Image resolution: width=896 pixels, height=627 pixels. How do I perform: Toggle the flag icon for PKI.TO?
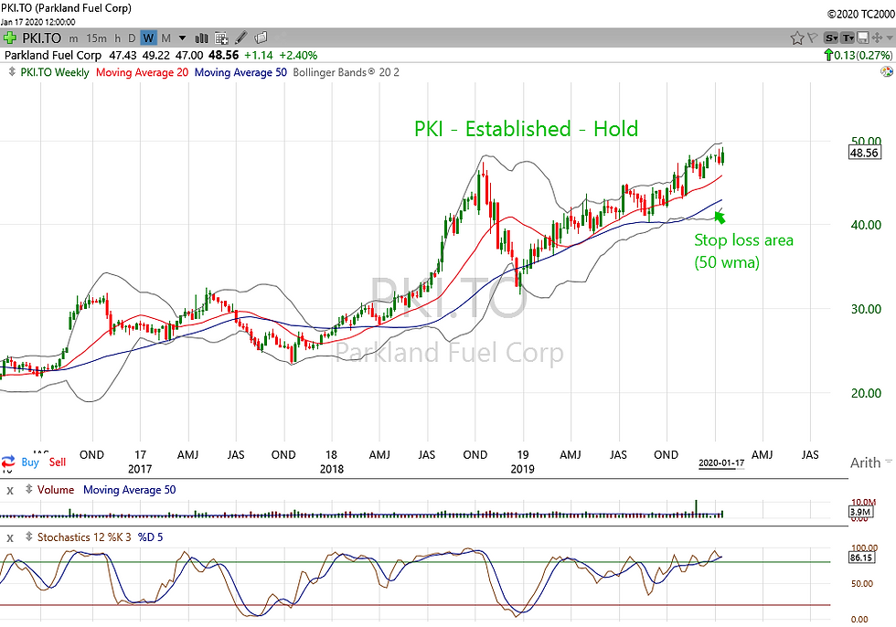coord(812,38)
